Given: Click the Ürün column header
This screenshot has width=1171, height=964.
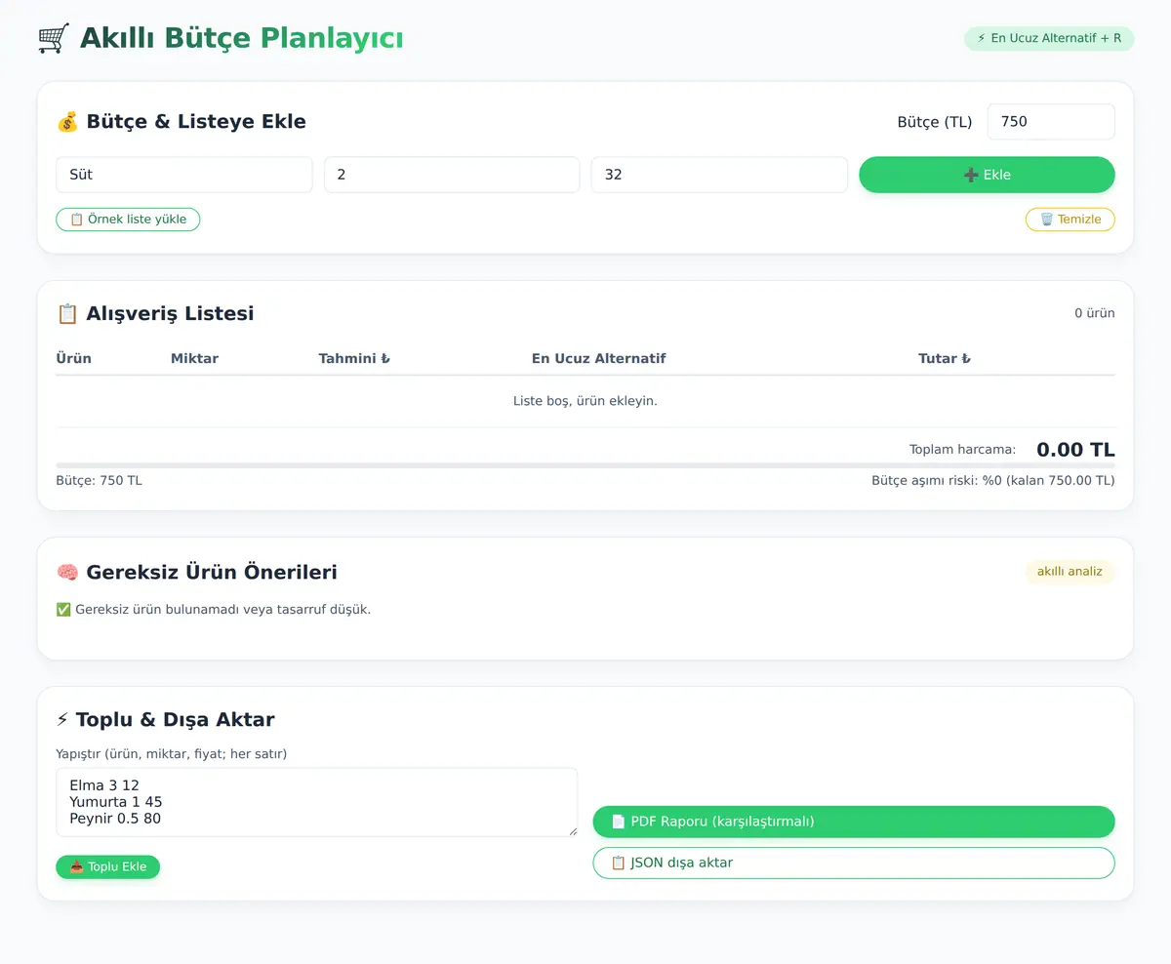Looking at the screenshot, I should point(73,358).
